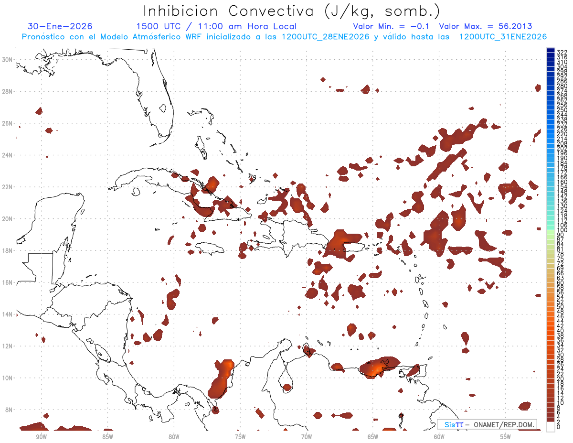Image resolution: width=573 pixels, height=443 pixels.
Task: Click the '80W' longitude label
Action: coord(174,436)
